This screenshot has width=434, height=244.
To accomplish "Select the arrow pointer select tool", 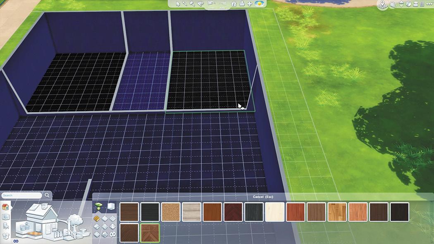I will (178, 4).
